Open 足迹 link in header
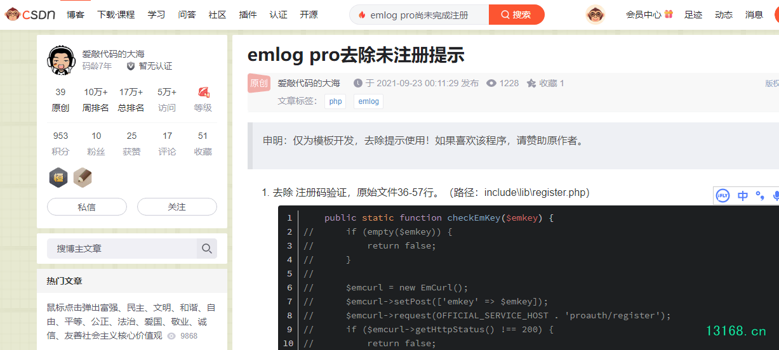The height and width of the screenshot is (350, 779). [693, 15]
